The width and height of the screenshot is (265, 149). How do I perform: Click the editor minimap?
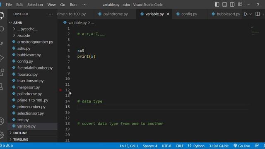coord(255,31)
